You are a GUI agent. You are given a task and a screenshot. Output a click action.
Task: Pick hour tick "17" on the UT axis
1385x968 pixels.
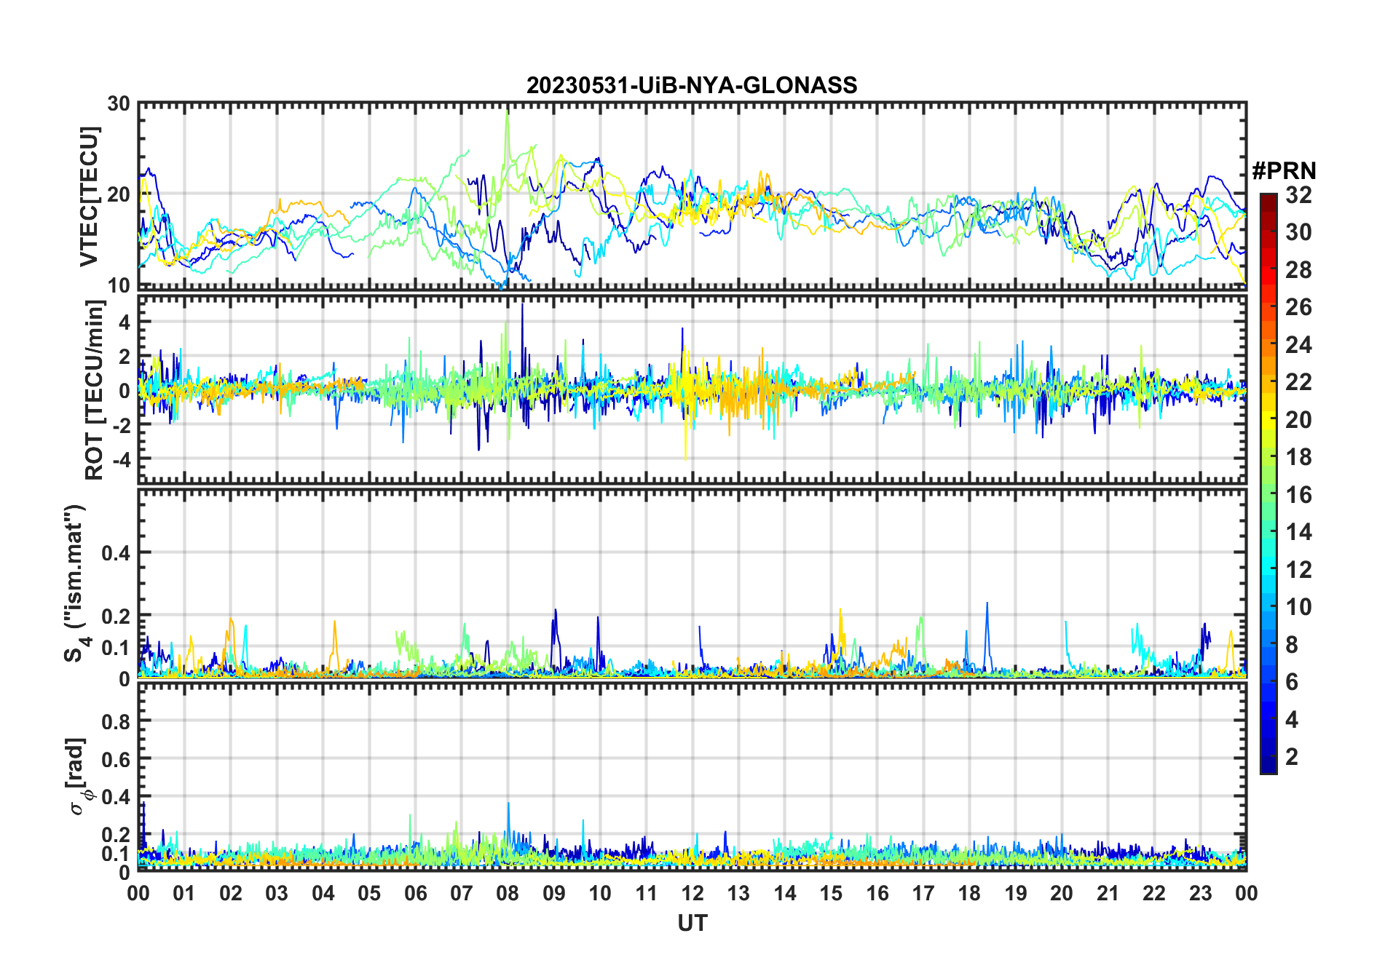(x=923, y=893)
